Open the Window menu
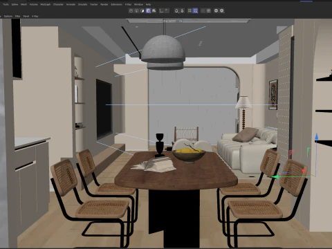Image resolution: width=332 pixels, height=249 pixels. coord(138,4)
